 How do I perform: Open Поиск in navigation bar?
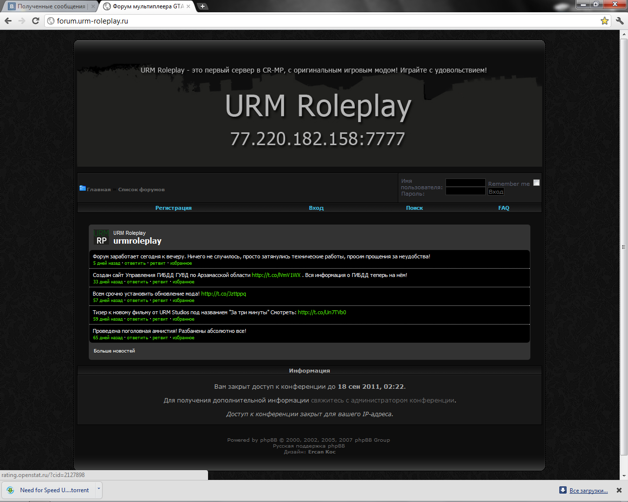414,208
